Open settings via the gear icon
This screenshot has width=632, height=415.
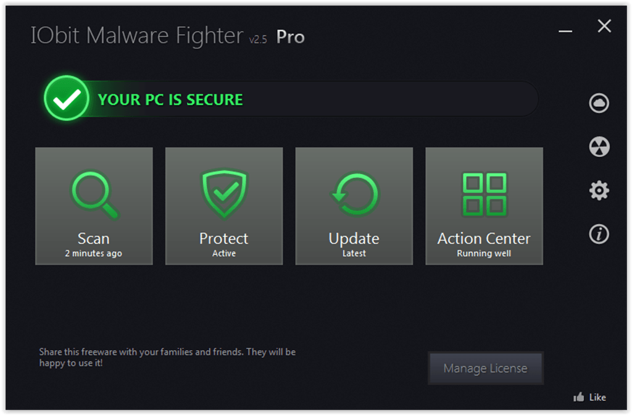pos(599,191)
